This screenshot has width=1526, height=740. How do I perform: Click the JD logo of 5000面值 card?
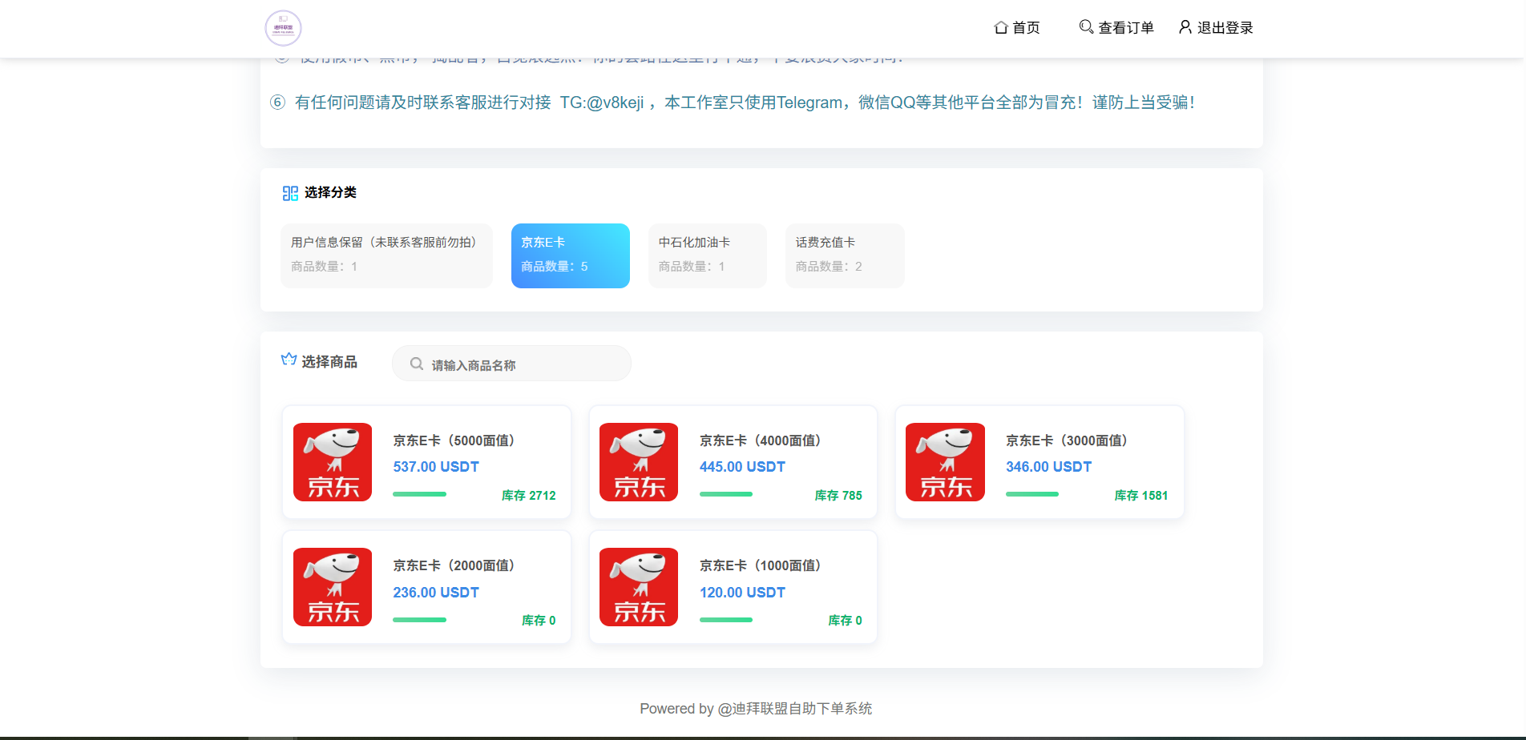point(333,462)
